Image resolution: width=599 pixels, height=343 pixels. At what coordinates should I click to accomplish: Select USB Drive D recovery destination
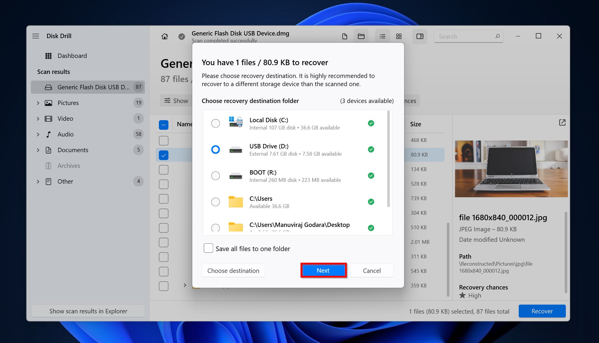pos(215,149)
